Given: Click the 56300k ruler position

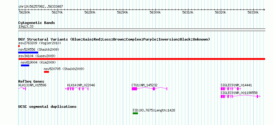Looking at the screenshot, I should coord(155,13).
